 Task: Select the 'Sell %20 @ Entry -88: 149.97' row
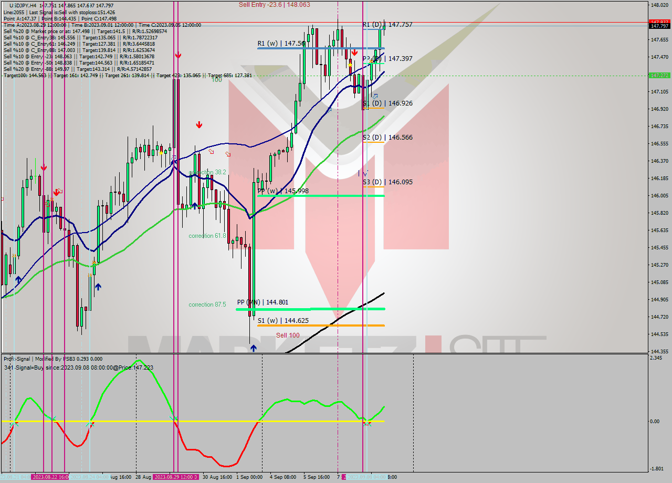77,69
